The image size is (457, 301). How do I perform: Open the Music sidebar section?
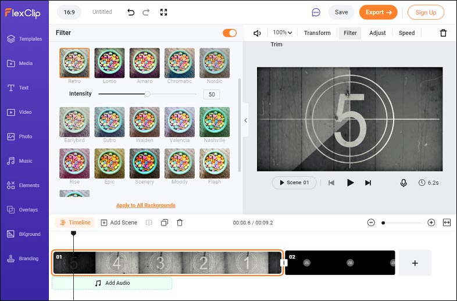(20, 161)
